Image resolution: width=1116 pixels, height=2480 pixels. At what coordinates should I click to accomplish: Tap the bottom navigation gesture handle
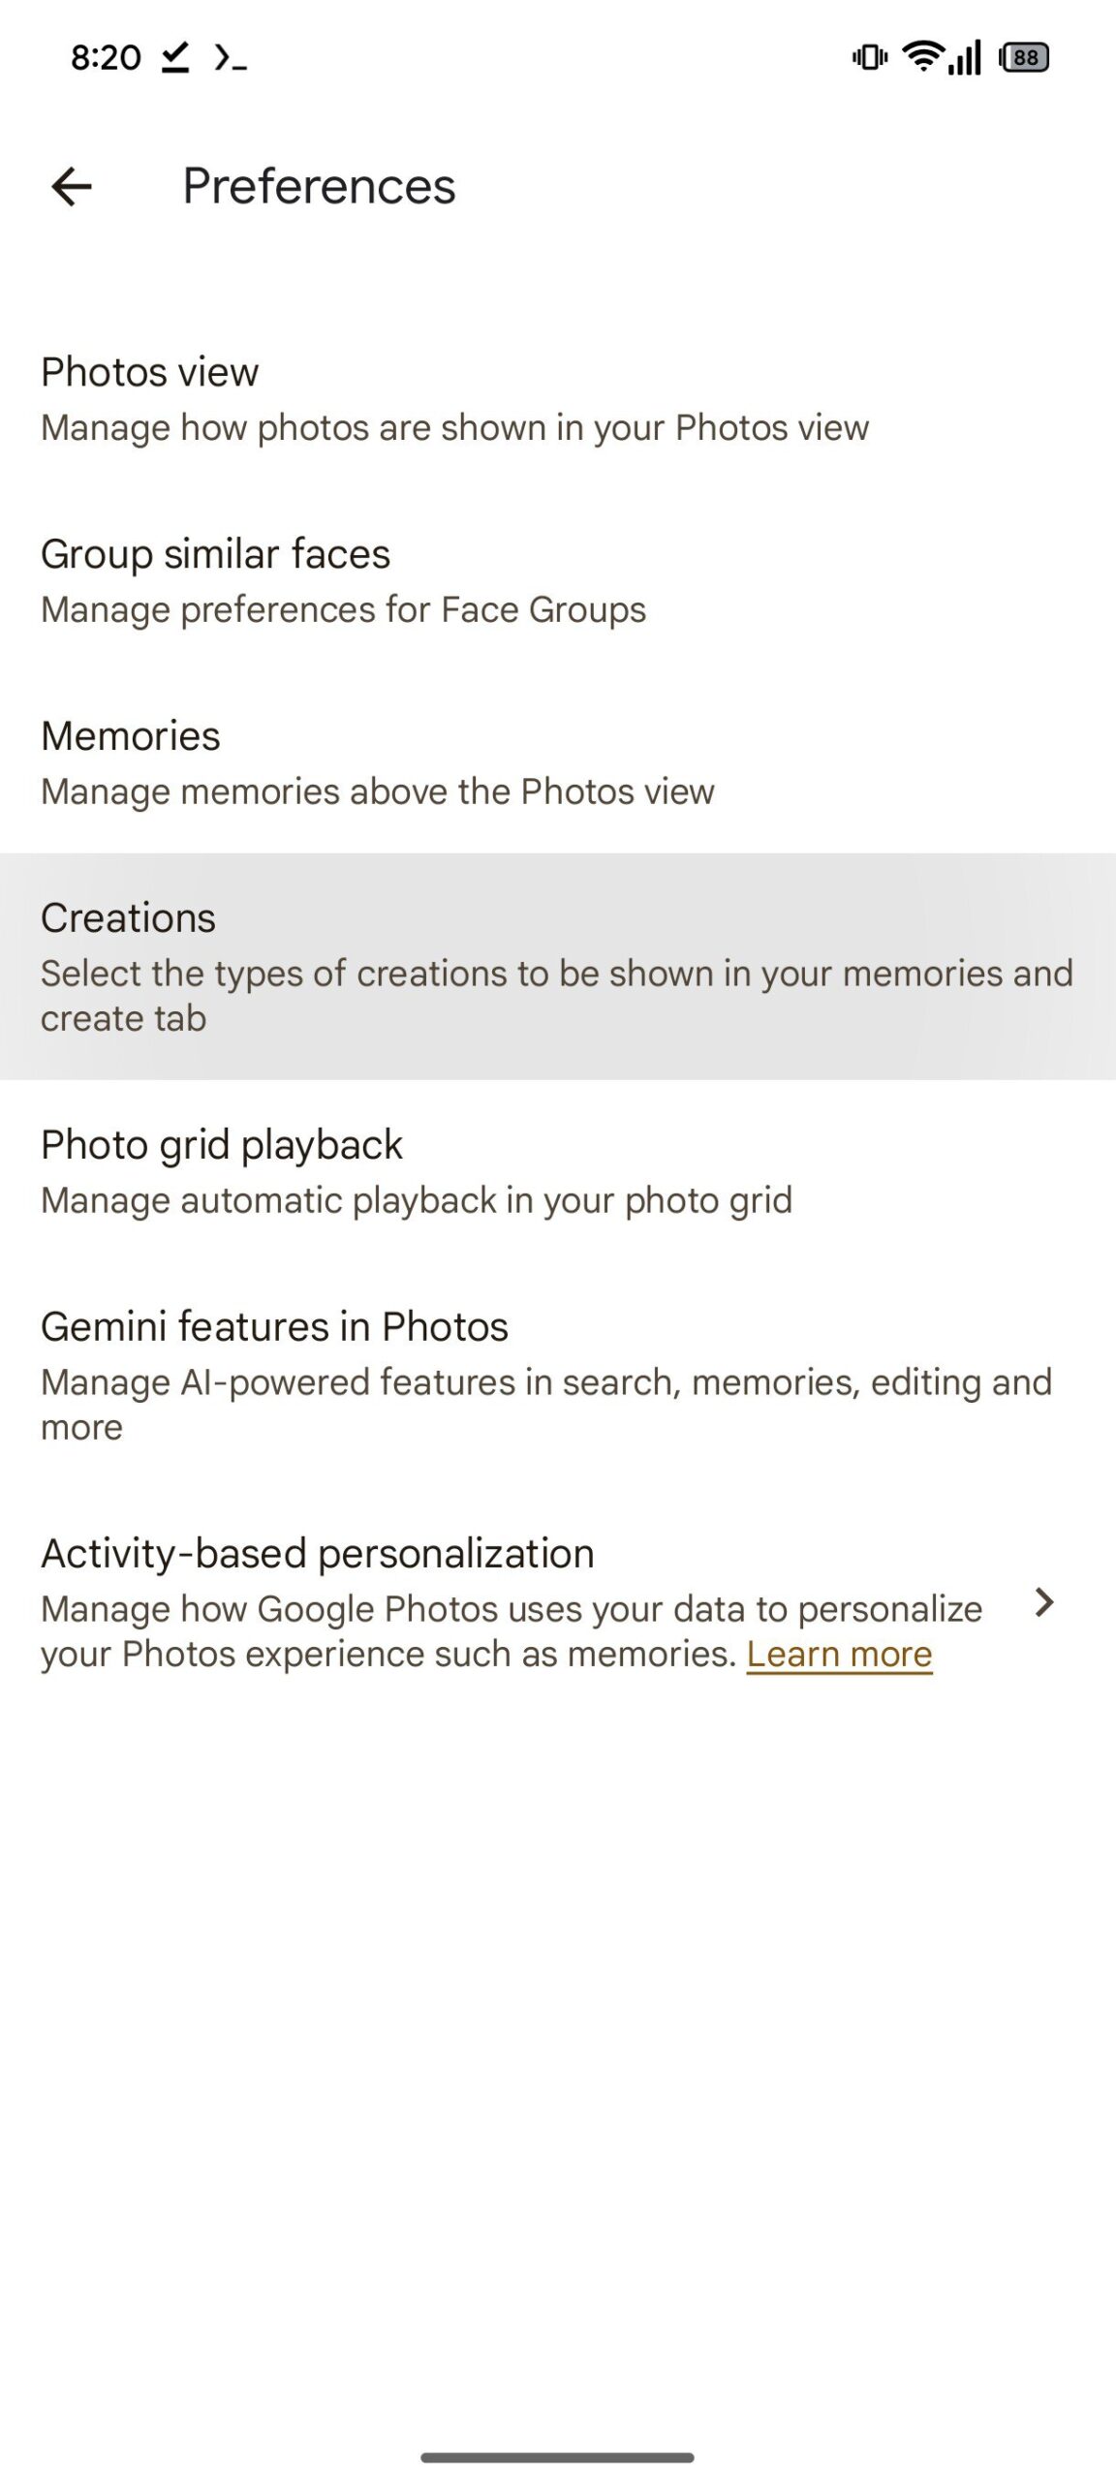558,2458
